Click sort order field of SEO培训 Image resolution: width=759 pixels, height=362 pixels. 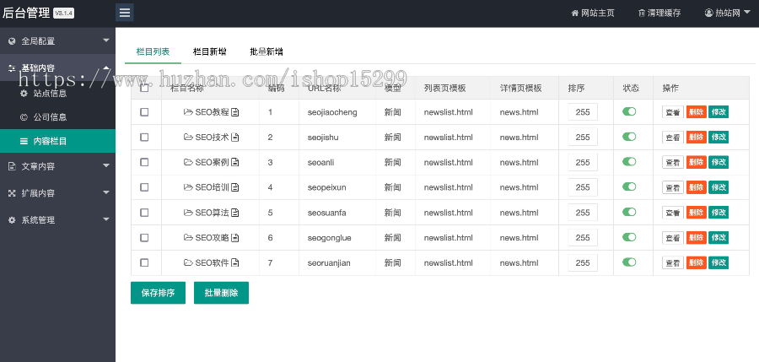(583, 187)
